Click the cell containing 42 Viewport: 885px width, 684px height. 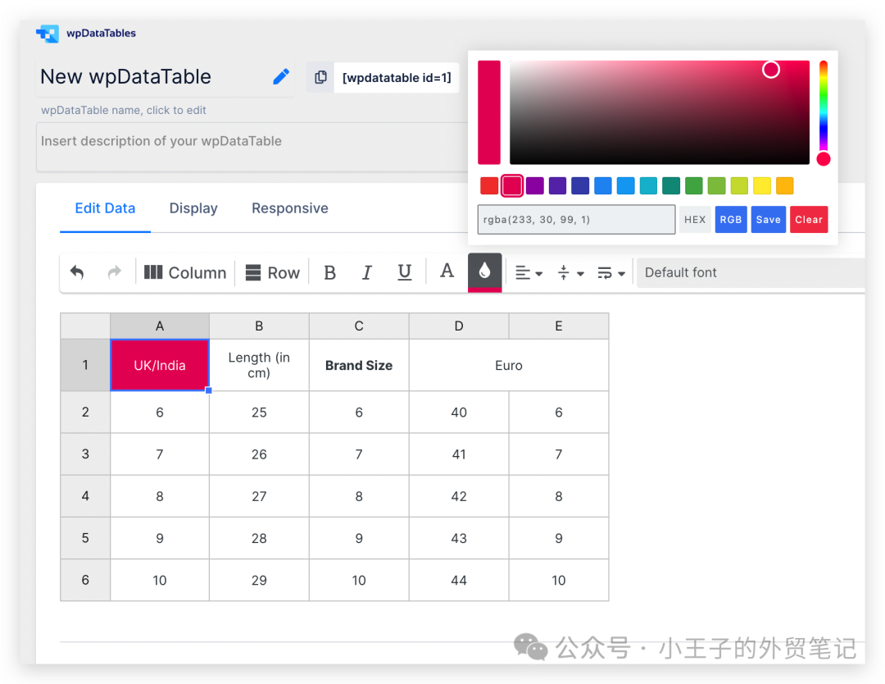pos(459,496)
